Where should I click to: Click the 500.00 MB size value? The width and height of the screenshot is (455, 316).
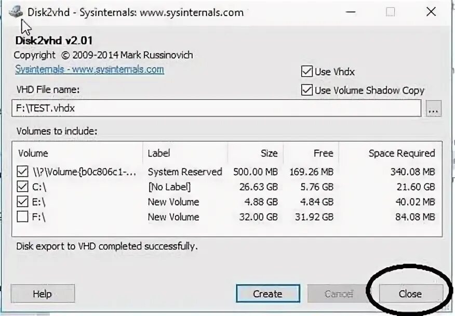[256, 172]
